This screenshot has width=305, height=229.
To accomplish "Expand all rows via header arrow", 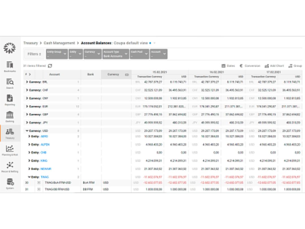I will tap(30, 74).
